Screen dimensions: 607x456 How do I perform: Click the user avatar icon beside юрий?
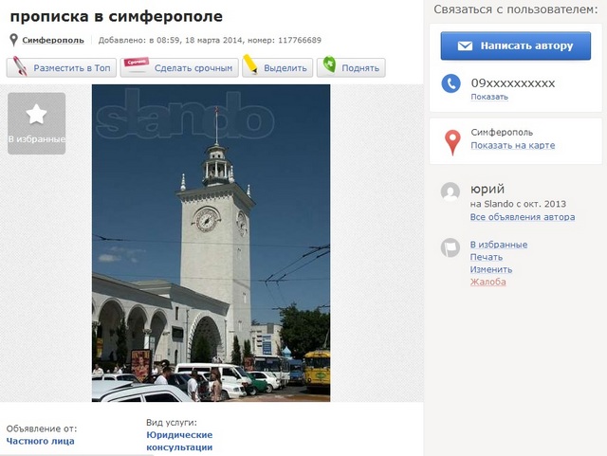[x=451, y=192]
